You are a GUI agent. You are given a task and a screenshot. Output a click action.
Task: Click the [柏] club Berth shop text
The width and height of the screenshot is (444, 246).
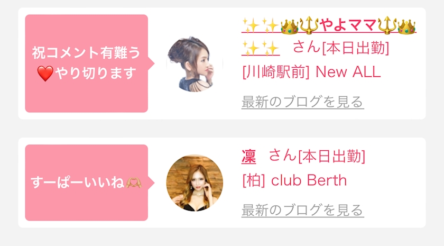coord(294,180)
